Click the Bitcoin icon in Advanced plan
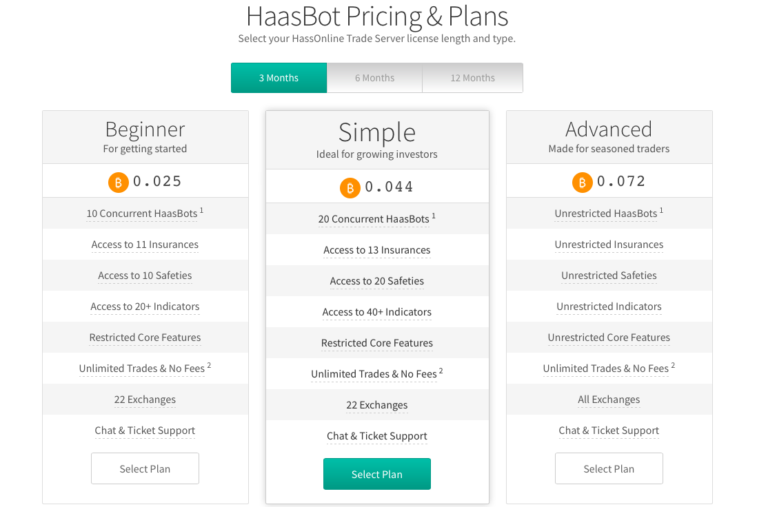 coord(583,183)
